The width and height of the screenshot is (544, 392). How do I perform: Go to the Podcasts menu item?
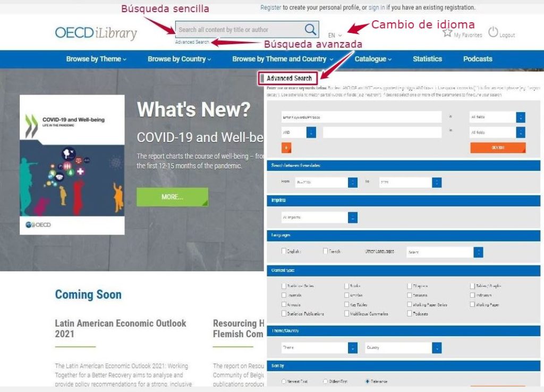pos(478,59)
